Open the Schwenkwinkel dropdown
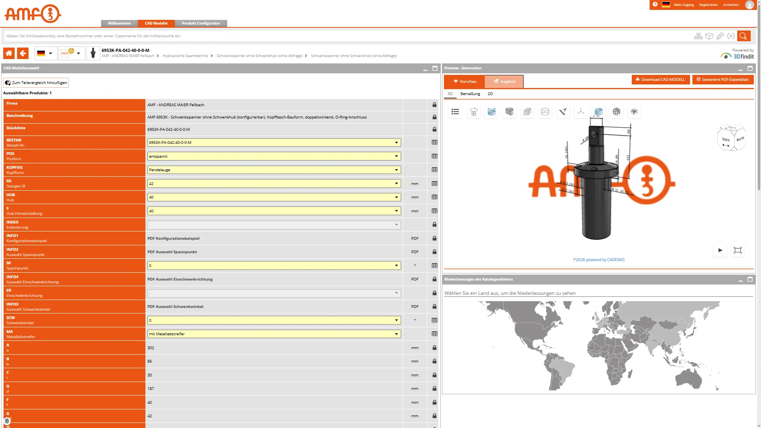Image resolution: width=761 pixels, height=428 pixels. (274, 321)
